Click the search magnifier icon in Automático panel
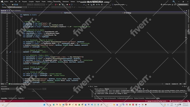This screenshot has height=107, width=190. [20, 89]
